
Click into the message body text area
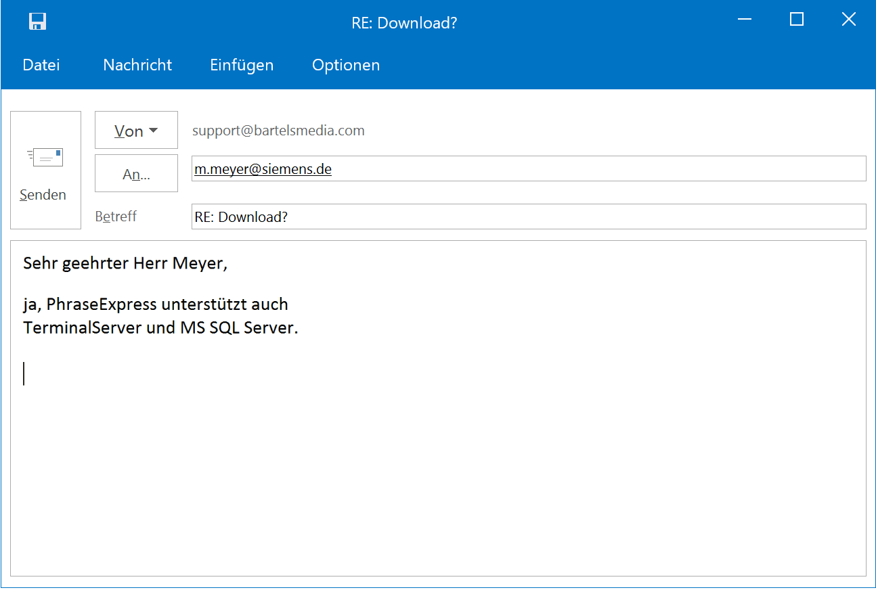pyautogui.click(x=438, y=408)
